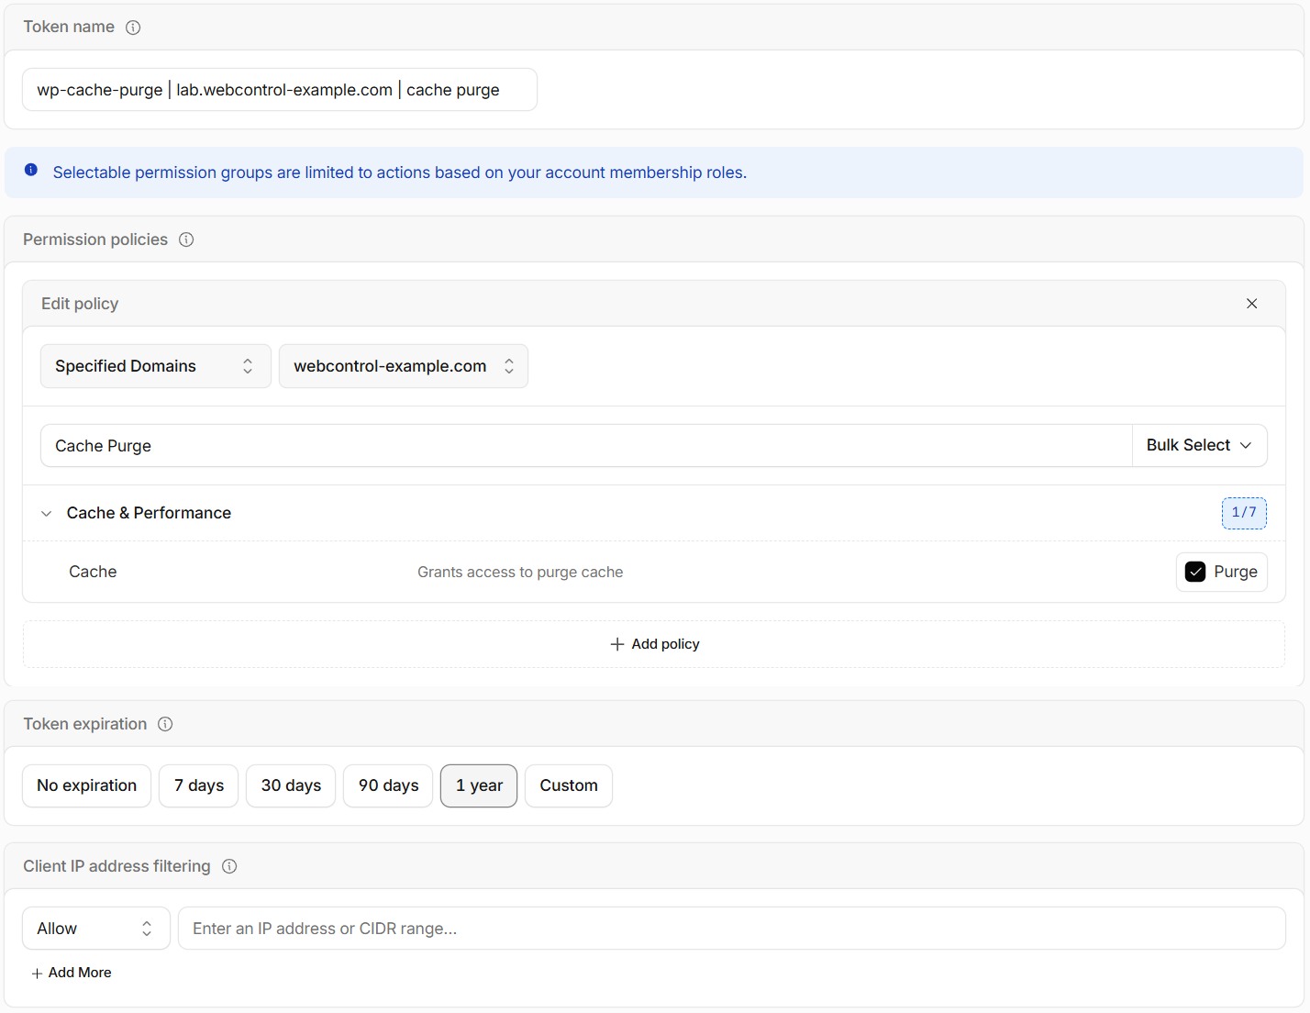Click the 'Cache' permission row label
Viewport: 1310px width, 1013px height.
tap(93, 572)
